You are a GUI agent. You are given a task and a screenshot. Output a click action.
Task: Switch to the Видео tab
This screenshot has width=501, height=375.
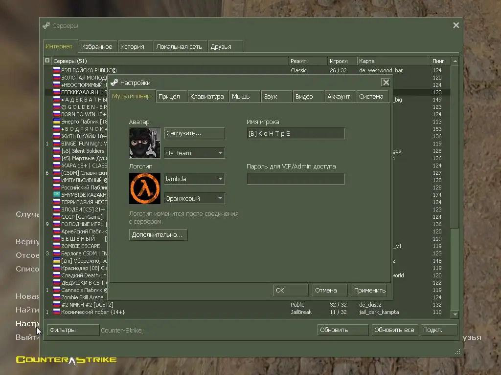(308, 96)
